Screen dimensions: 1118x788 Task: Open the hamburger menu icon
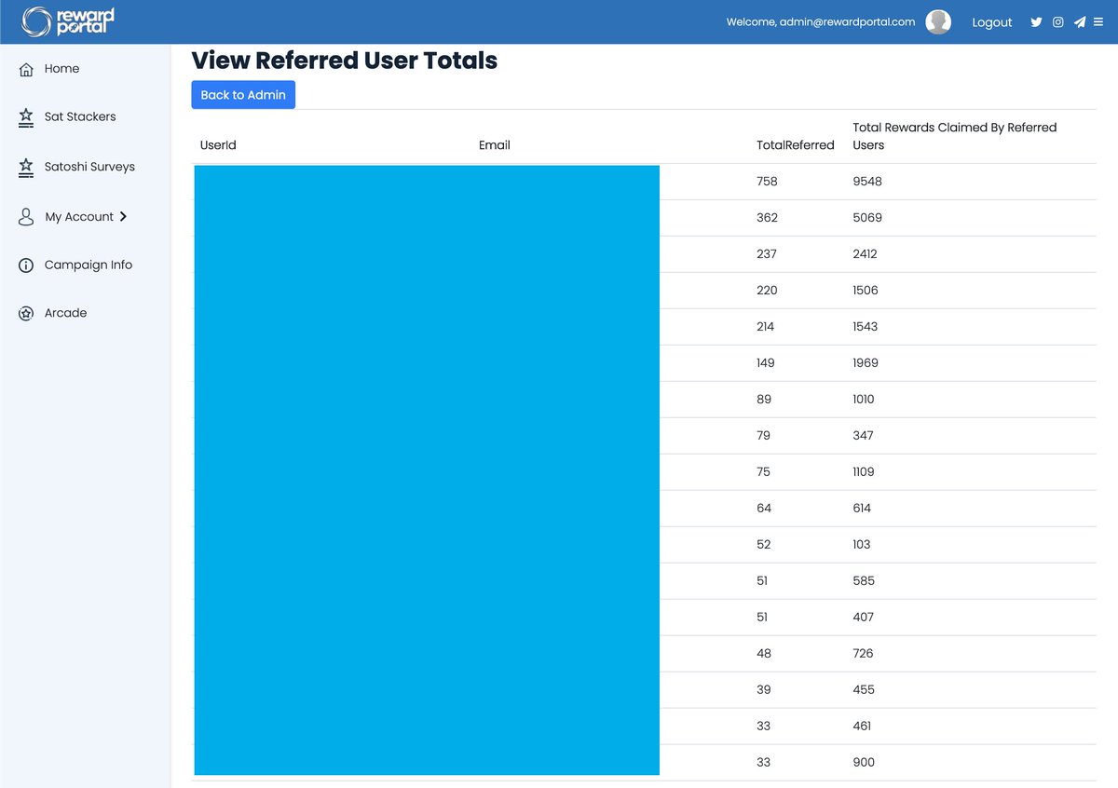coord(1098,22)
